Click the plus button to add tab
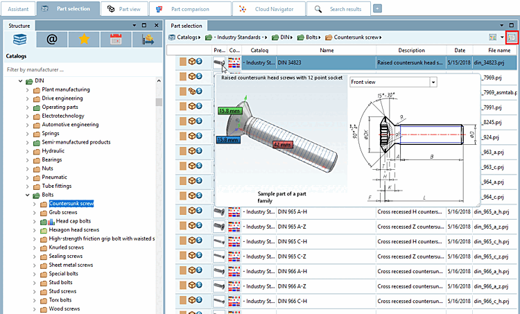 [377, 8]
